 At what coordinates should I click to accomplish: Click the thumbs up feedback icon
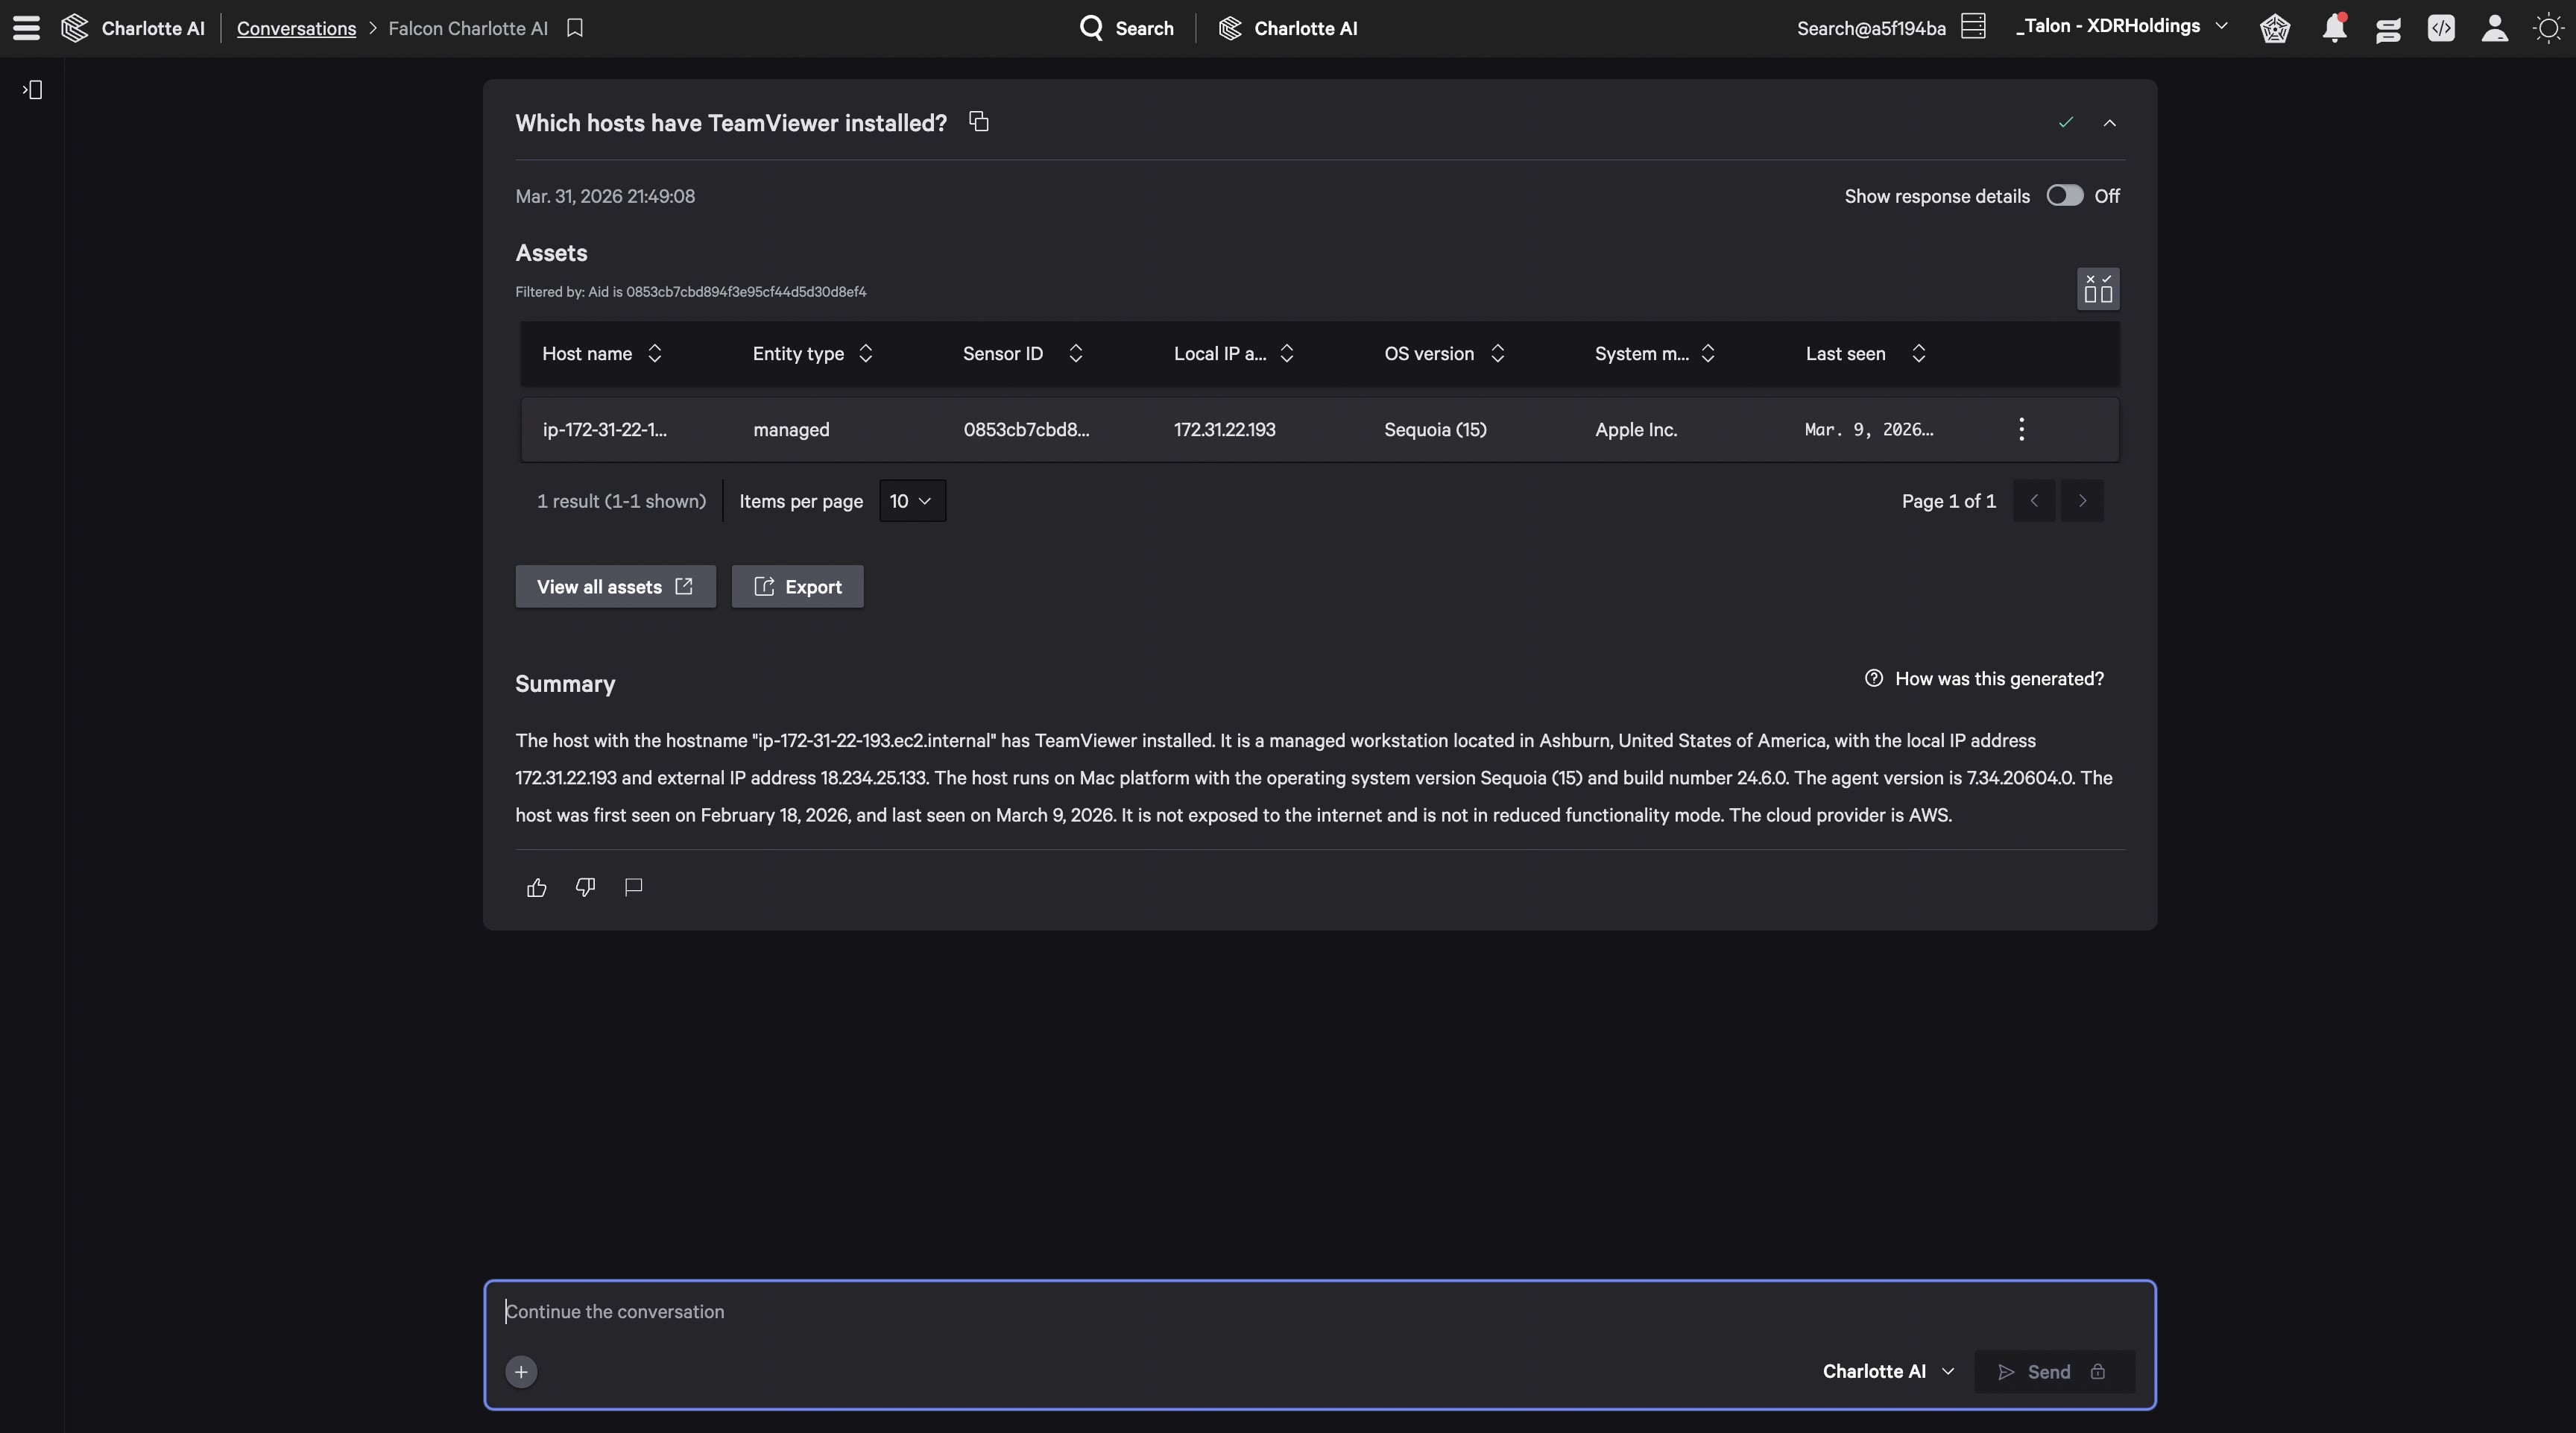537,887
